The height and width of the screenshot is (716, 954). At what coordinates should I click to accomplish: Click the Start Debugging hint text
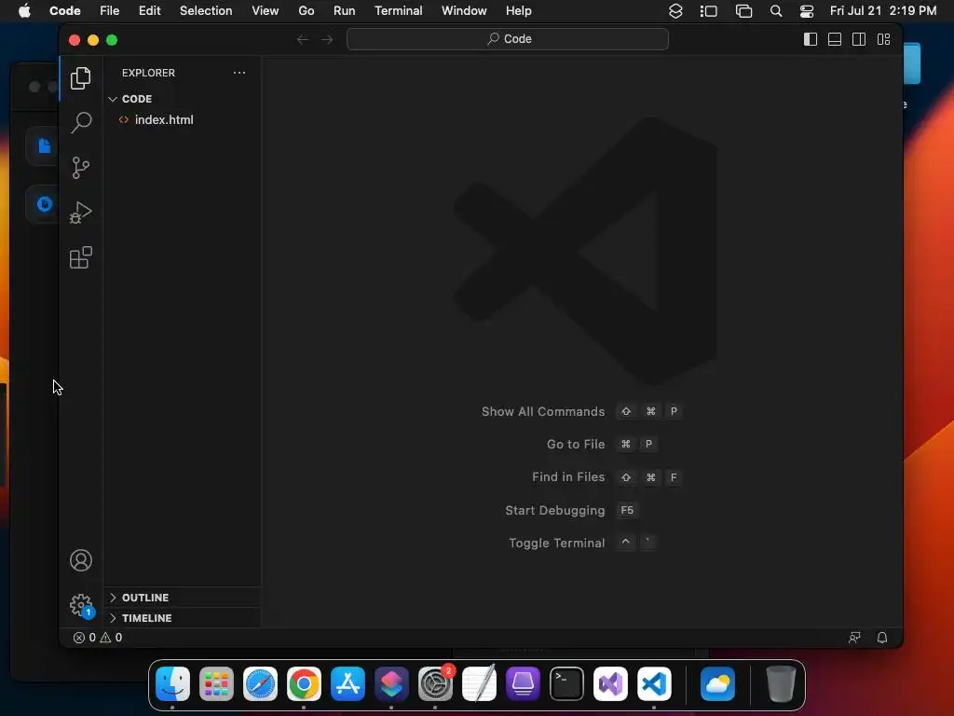click(555, 510)
